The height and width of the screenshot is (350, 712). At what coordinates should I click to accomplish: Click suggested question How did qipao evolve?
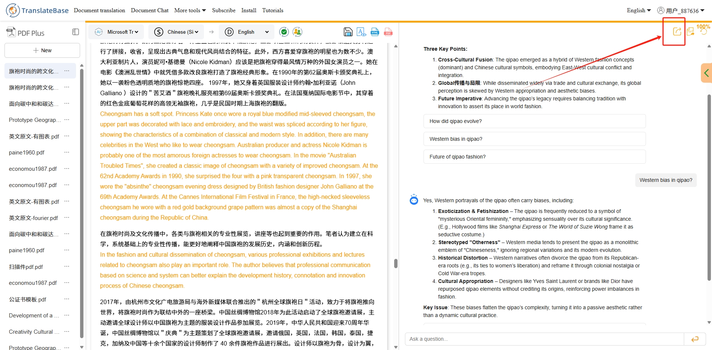534,121
